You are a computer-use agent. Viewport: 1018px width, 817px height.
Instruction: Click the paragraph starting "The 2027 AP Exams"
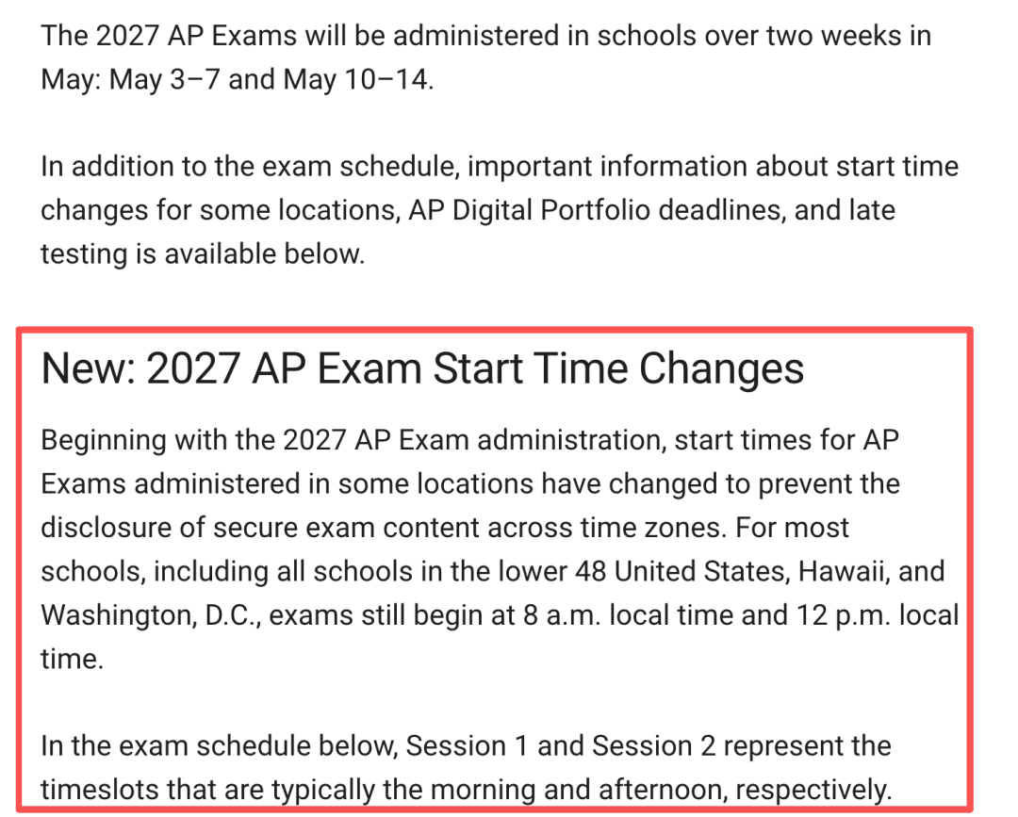click(x=485, y=57)
